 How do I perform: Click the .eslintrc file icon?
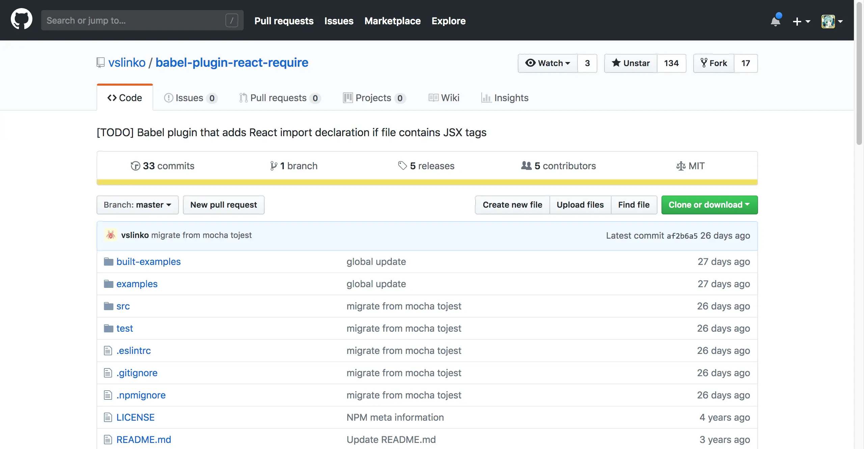tap(108, 351)
